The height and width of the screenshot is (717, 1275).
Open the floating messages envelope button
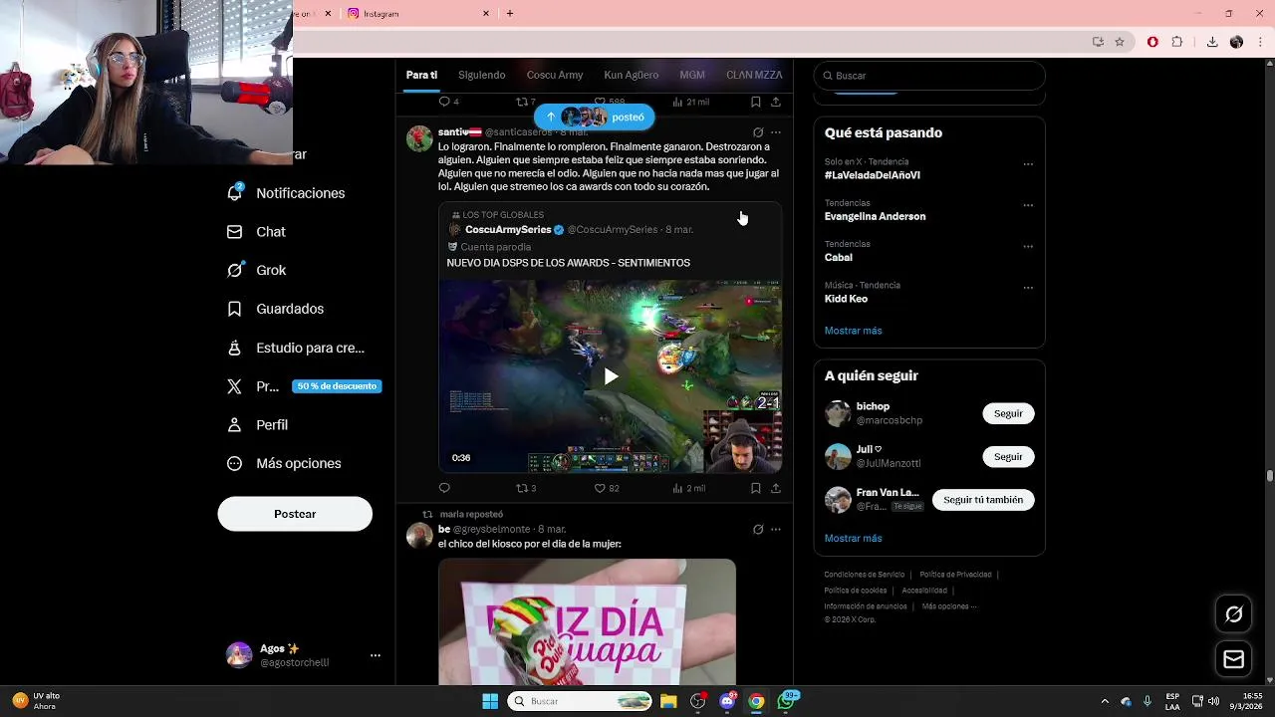tap(1233, 659)
